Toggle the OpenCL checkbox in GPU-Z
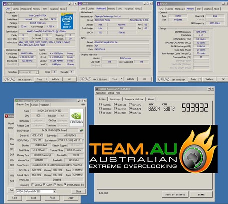Viewport: 228px width, 204px height. point(33,185)
